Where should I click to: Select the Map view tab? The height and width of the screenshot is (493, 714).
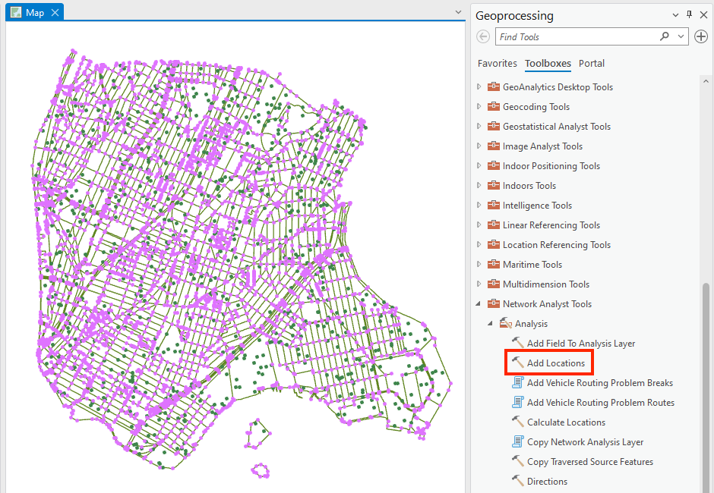point(35,12)
